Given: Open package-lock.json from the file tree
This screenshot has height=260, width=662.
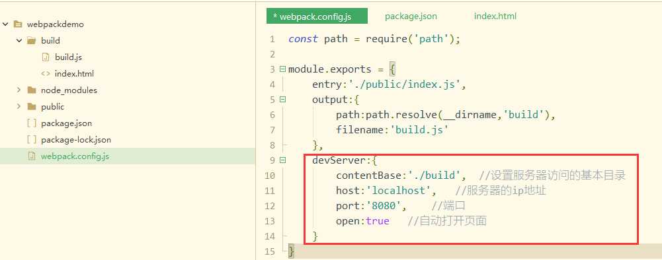Looking at the screenshot, I should (x=76, y=139).
